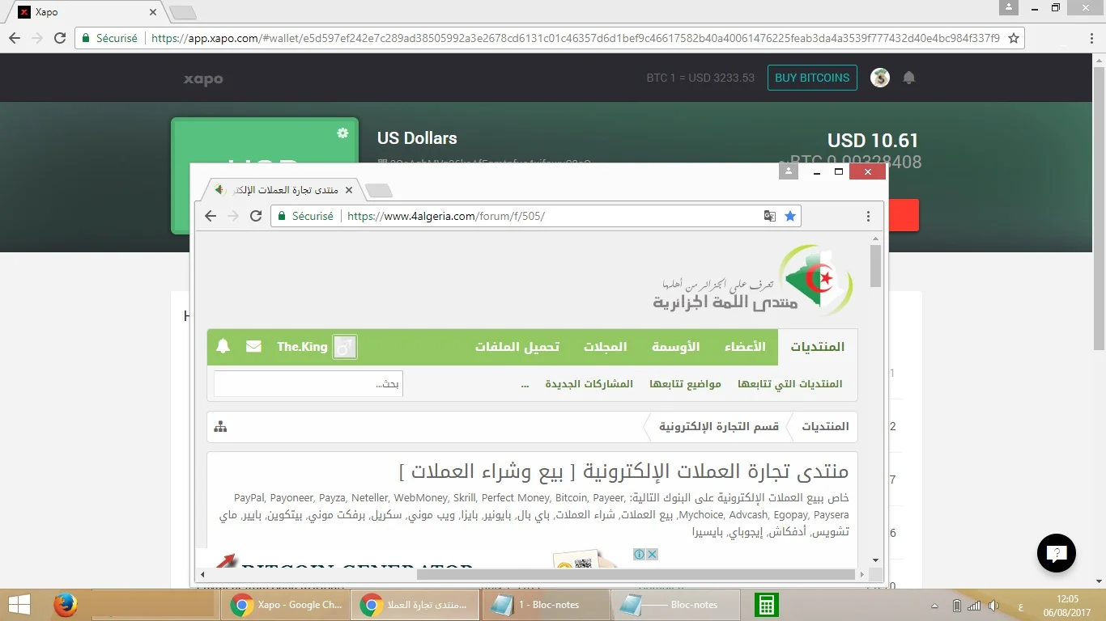The image size is (1106, 621).
Task: Open the forum sitemap hierarchy icon
Action: coord(220,427)
